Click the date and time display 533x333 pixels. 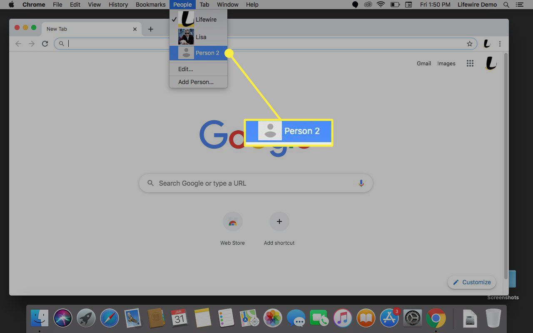click(435, 5)
